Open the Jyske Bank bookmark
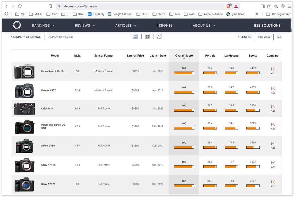This screenshot has width=294, height=197. pos(235,14)
